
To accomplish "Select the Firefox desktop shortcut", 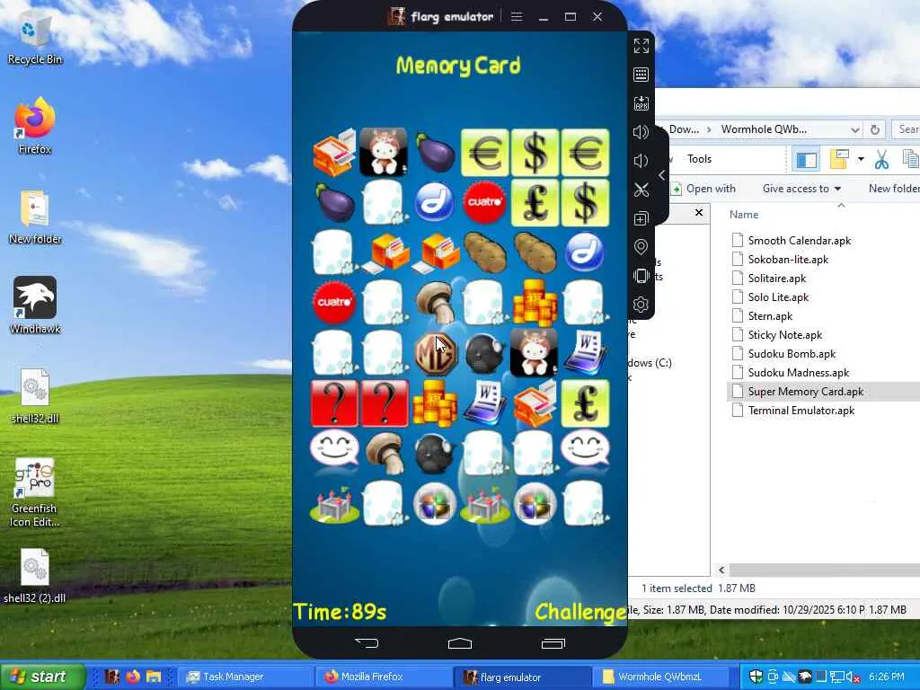I will pyautogui.click(x=35, y=126).
